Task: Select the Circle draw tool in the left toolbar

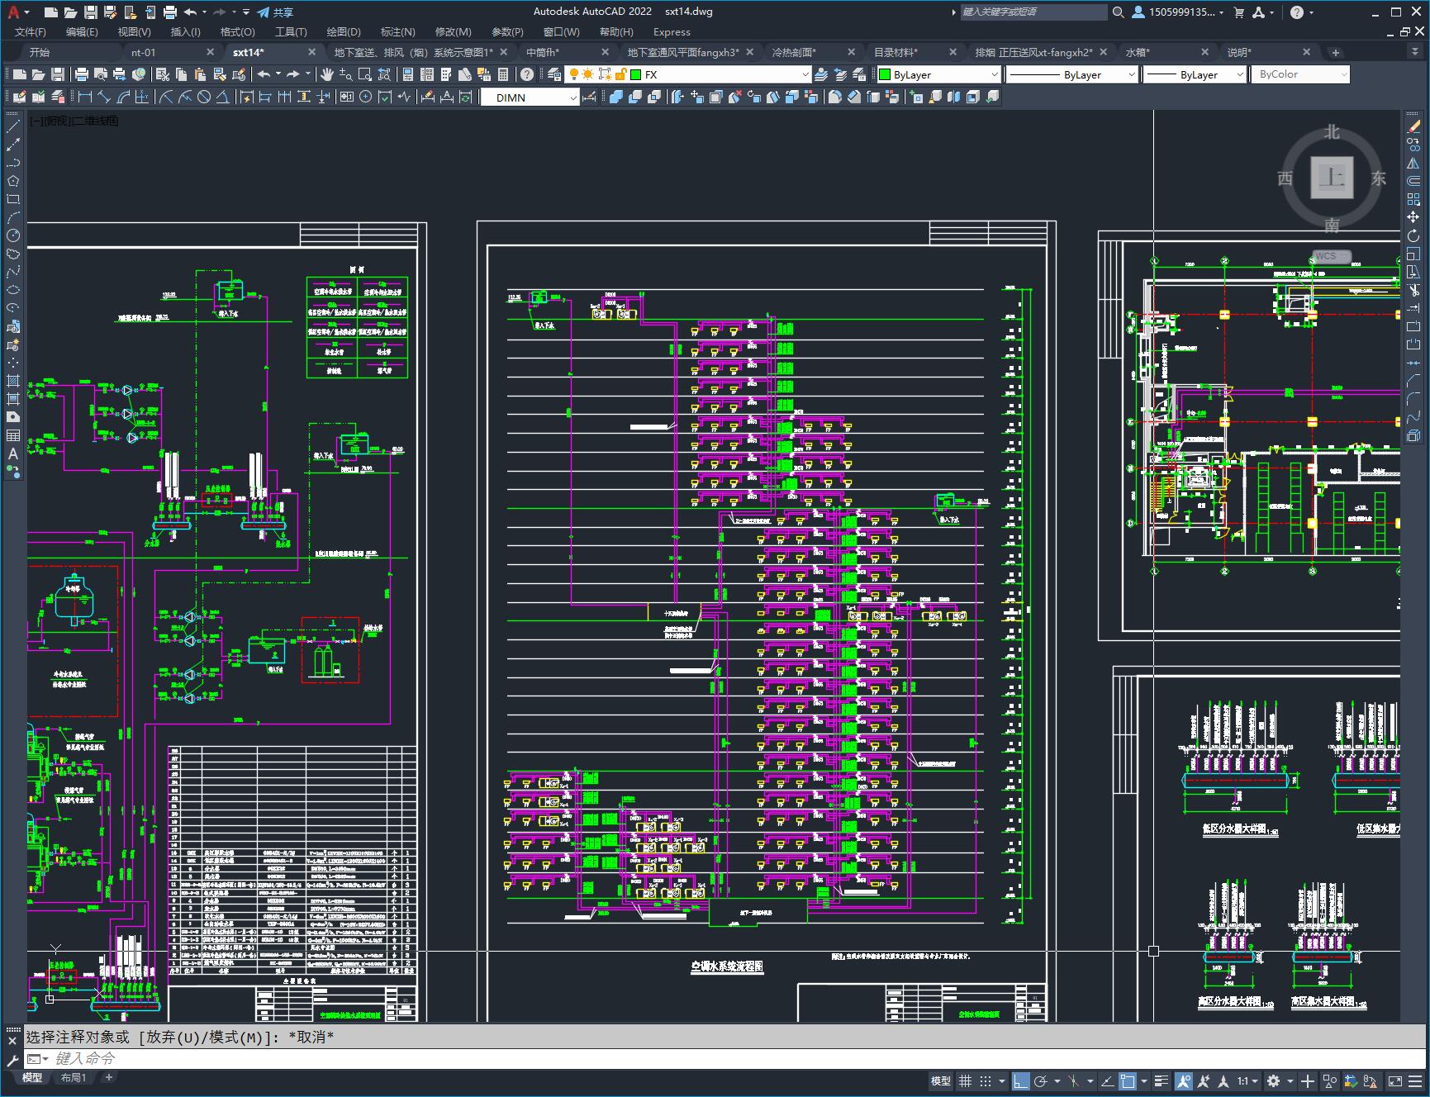Action: [x=13, y=235]
